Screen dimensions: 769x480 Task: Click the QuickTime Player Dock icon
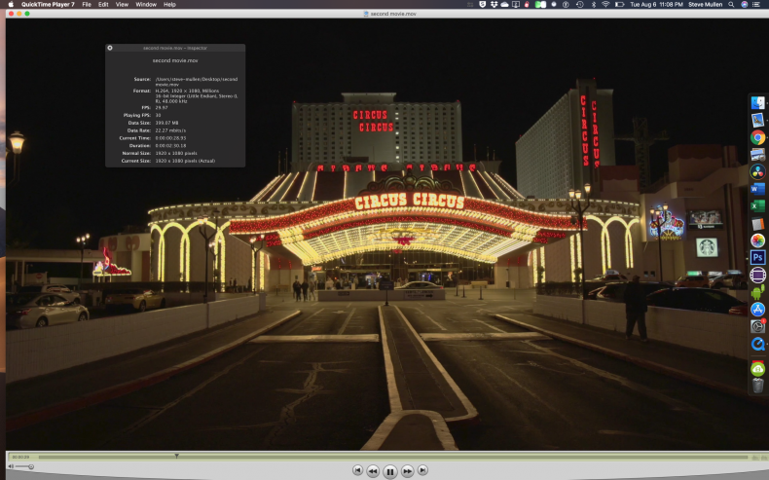tap(757, 344)
